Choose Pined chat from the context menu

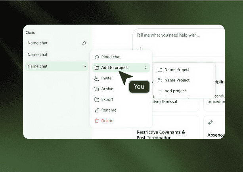[x=121, y=57]
